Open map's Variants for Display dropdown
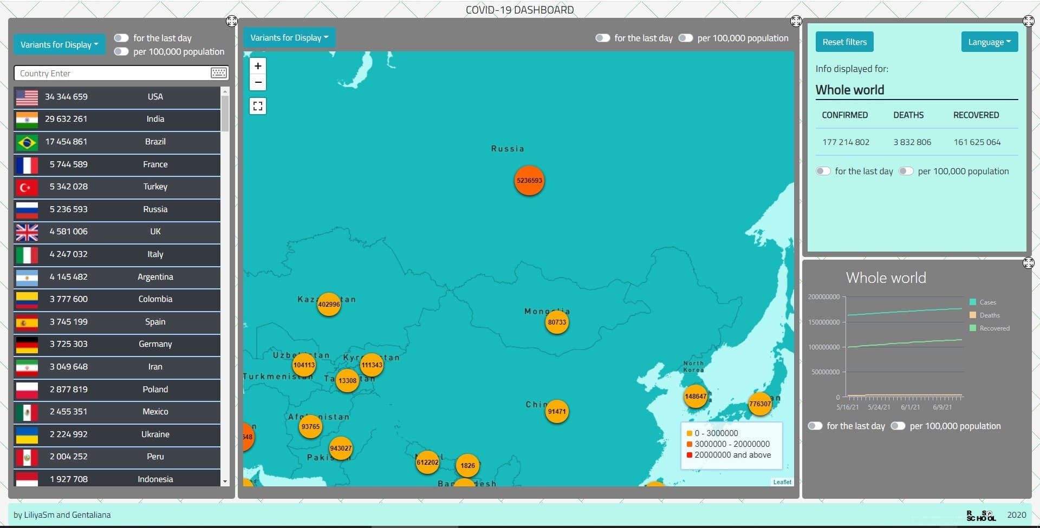This screenshot has width=1040, height=528. [x=289, y=37]
